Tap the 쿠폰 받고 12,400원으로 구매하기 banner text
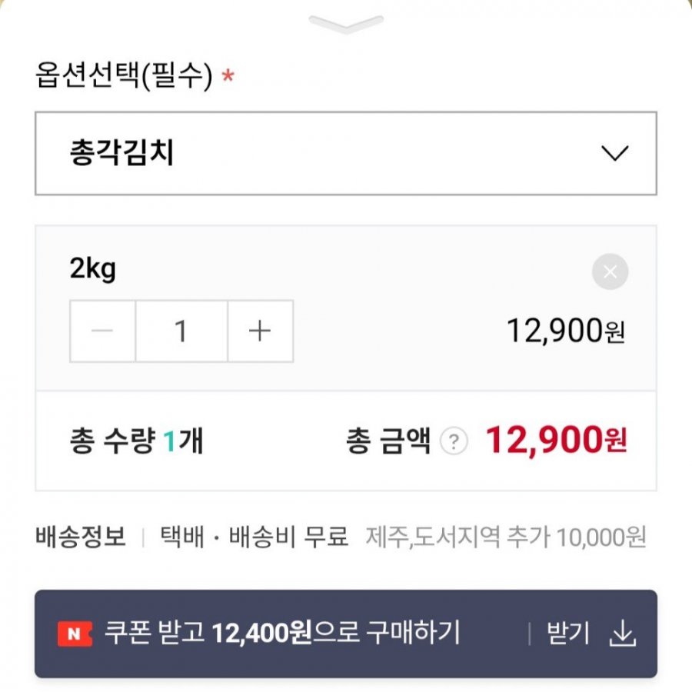 pyautogui.click(x=282, y=634)
